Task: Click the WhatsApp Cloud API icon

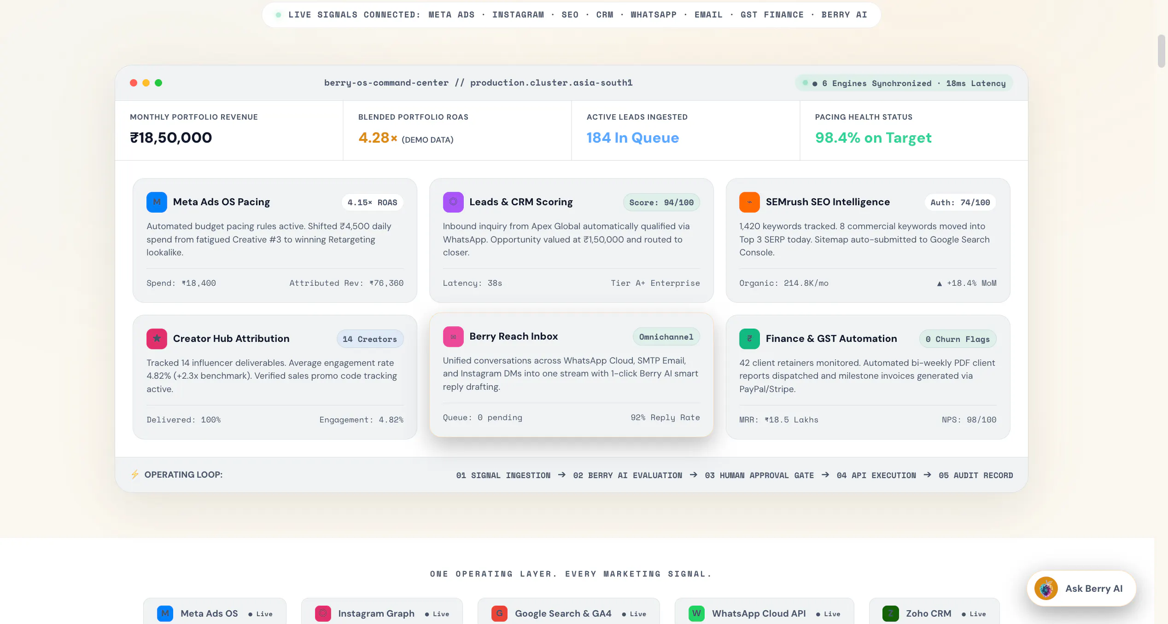Action: tap(696, 613)
